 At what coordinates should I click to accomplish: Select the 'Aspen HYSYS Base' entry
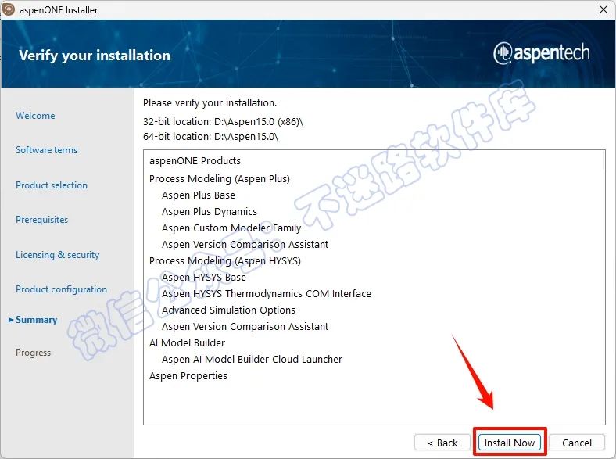pos(204,278)
